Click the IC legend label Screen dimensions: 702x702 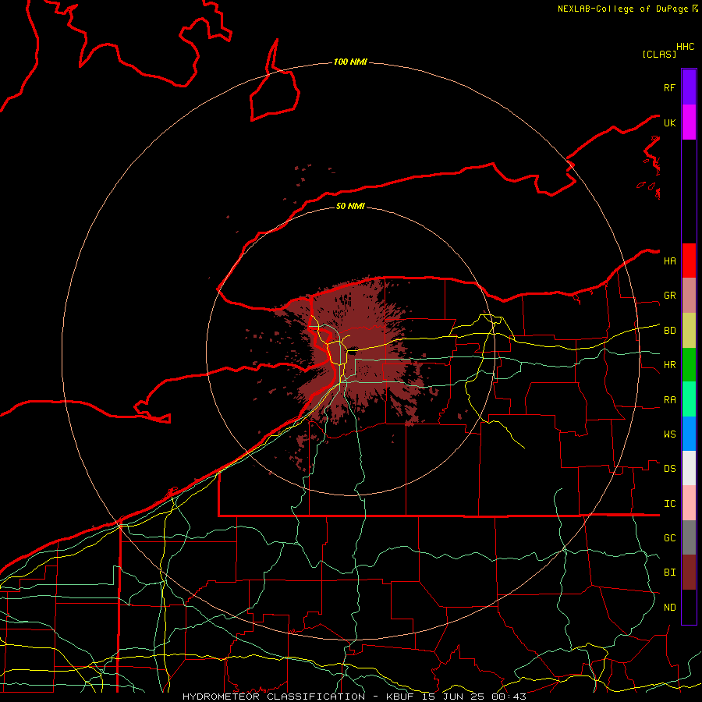669,504
